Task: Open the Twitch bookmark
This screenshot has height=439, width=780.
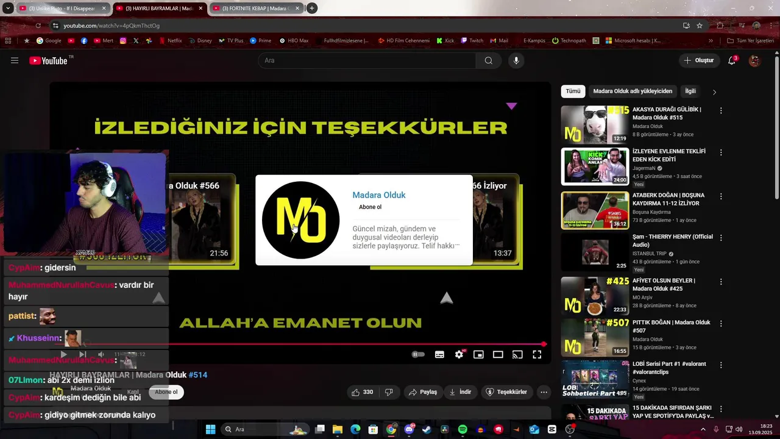Action: (x=472, y=41)
